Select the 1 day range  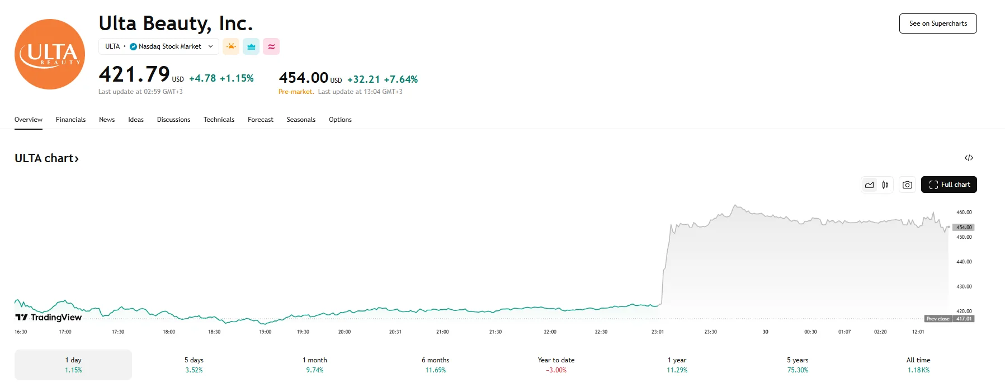[x=73, y=365]
